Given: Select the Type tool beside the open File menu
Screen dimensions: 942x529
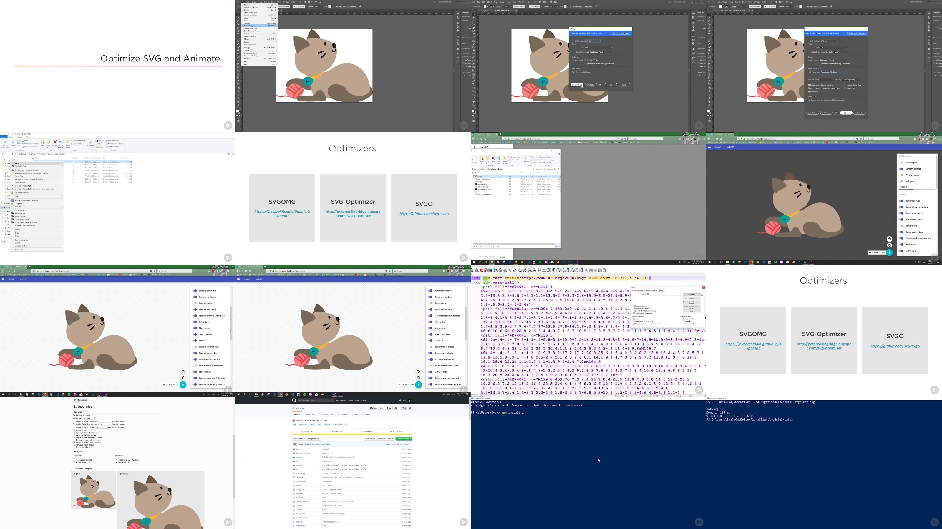Looking at the screenshot, I should (x=238, y=35).
